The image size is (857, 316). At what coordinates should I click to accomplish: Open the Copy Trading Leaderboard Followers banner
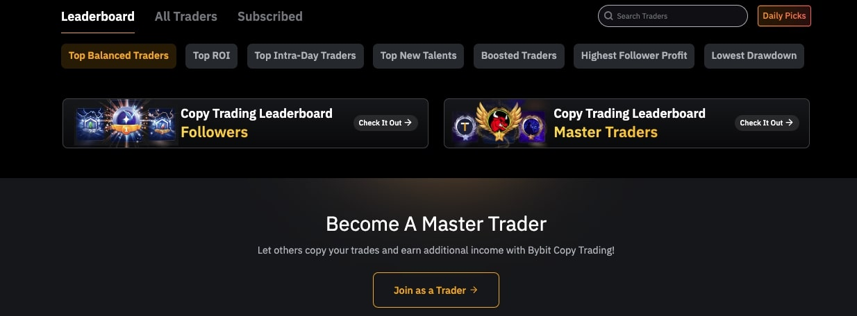[x=245, y=123]
